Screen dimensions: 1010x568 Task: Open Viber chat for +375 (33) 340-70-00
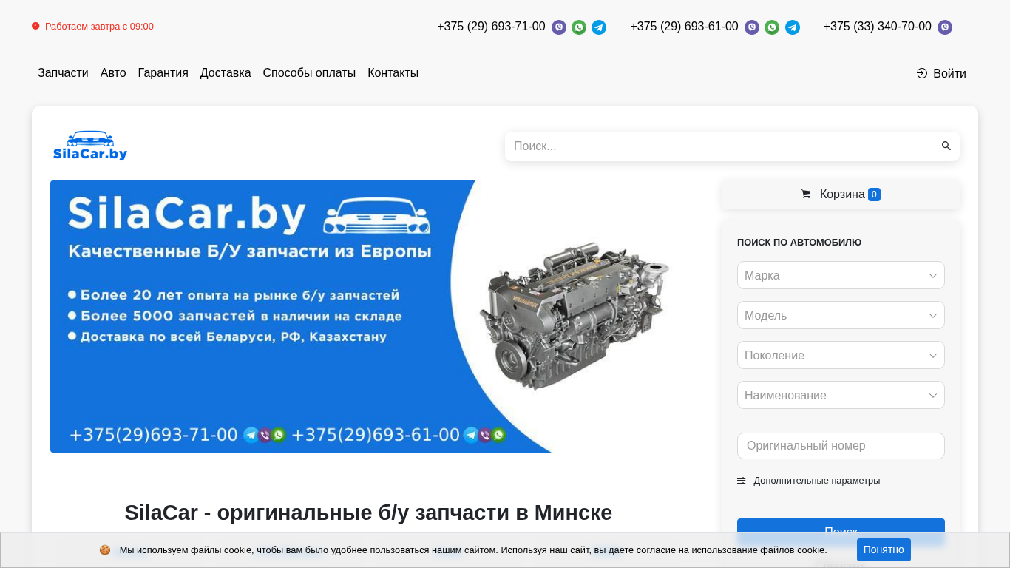(945, 27)
